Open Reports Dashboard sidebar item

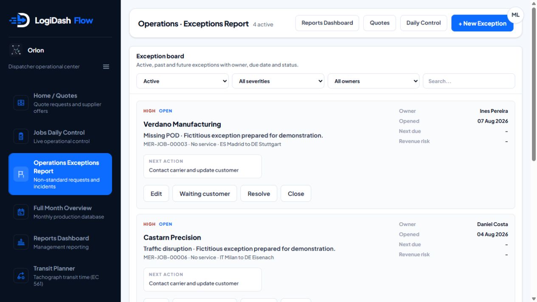coord(60,242)
